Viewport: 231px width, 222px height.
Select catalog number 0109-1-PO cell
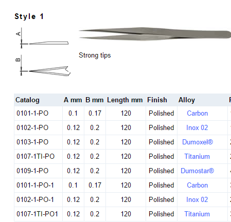coord(38,171)
